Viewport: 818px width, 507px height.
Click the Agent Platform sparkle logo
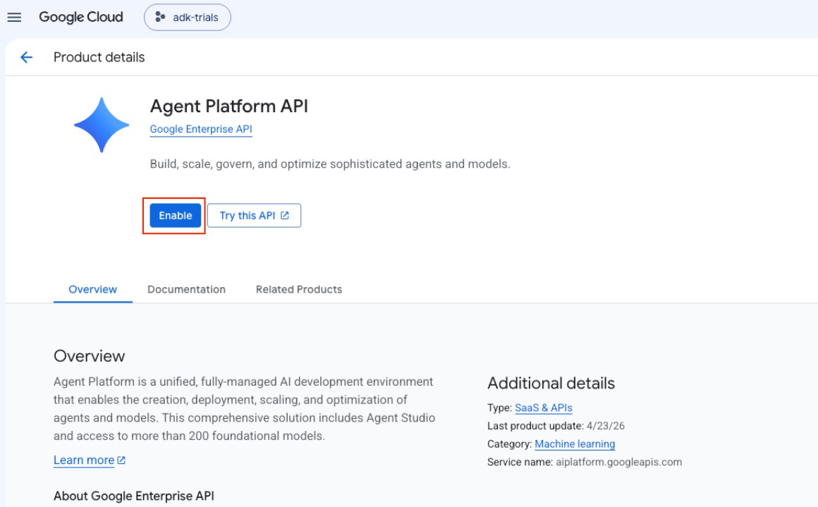(102, 126)
